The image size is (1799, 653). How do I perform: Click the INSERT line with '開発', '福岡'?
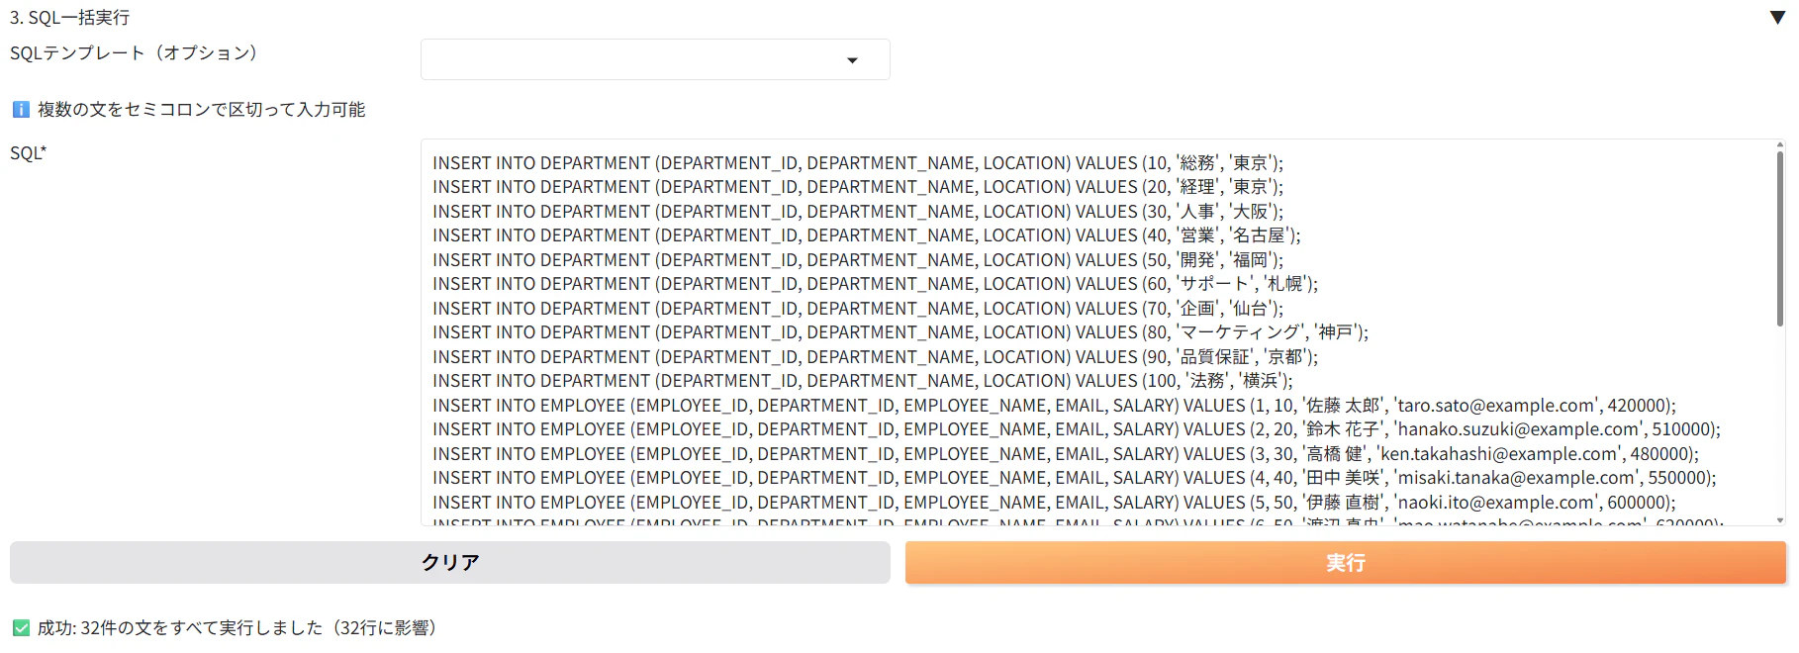click(x=858, y=260)
